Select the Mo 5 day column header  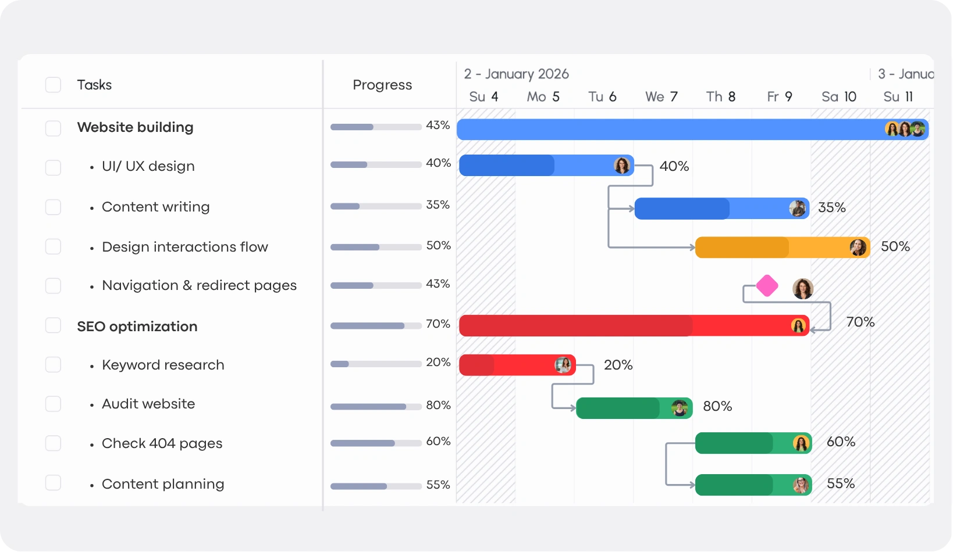pyautogui.click(x=543, y=96)
